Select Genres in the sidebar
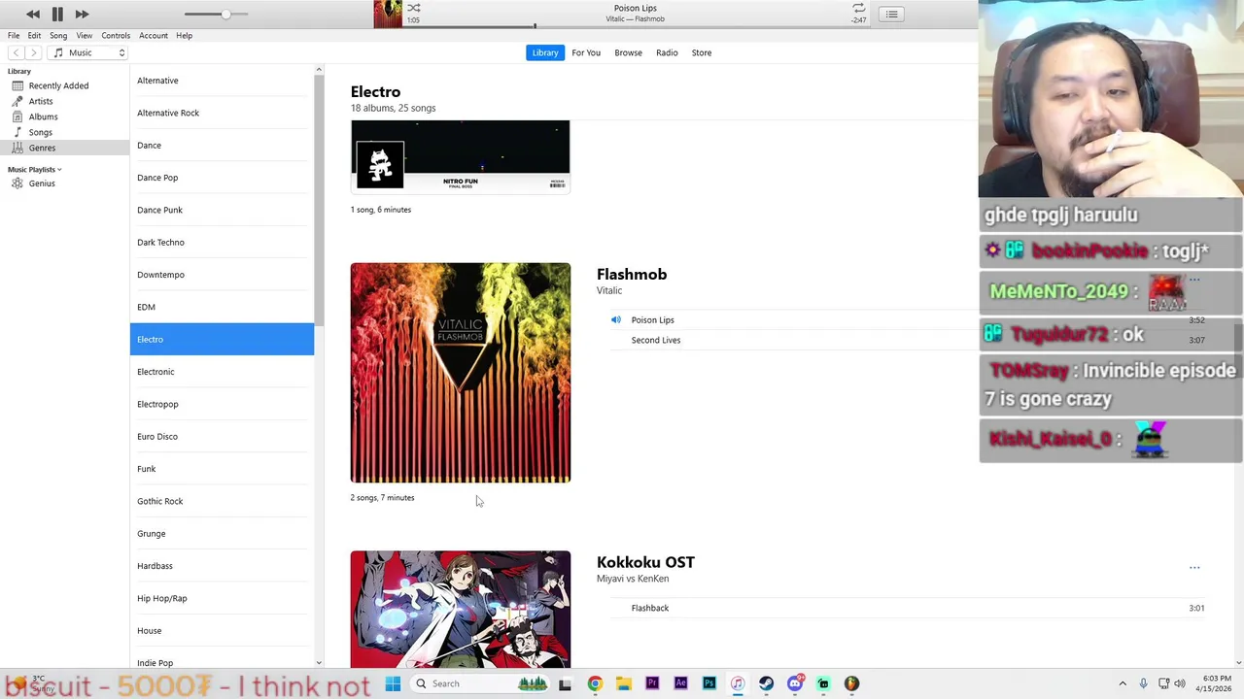This screenshot has width=1244, height=699. point(64,148)
